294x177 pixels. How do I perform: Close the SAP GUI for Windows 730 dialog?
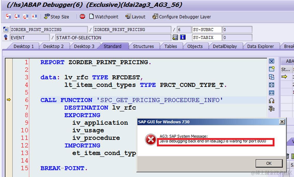click(282, 122)
